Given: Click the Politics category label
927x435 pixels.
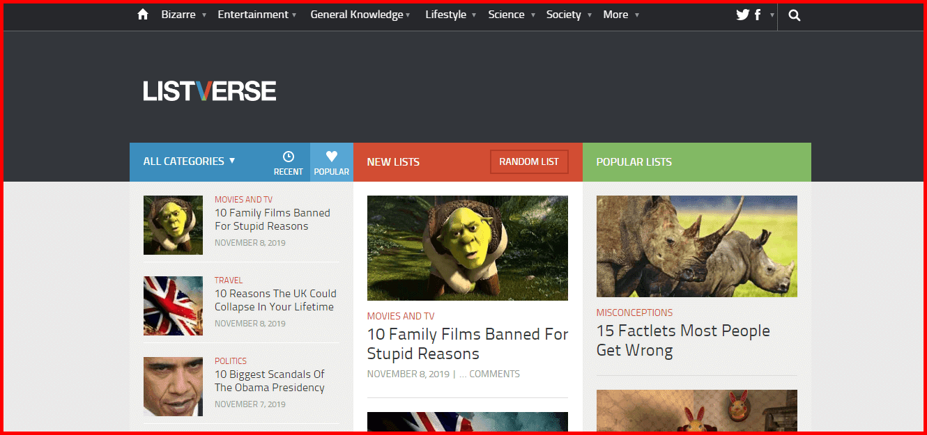Looking at the screenshot, I should coord(231,361).
